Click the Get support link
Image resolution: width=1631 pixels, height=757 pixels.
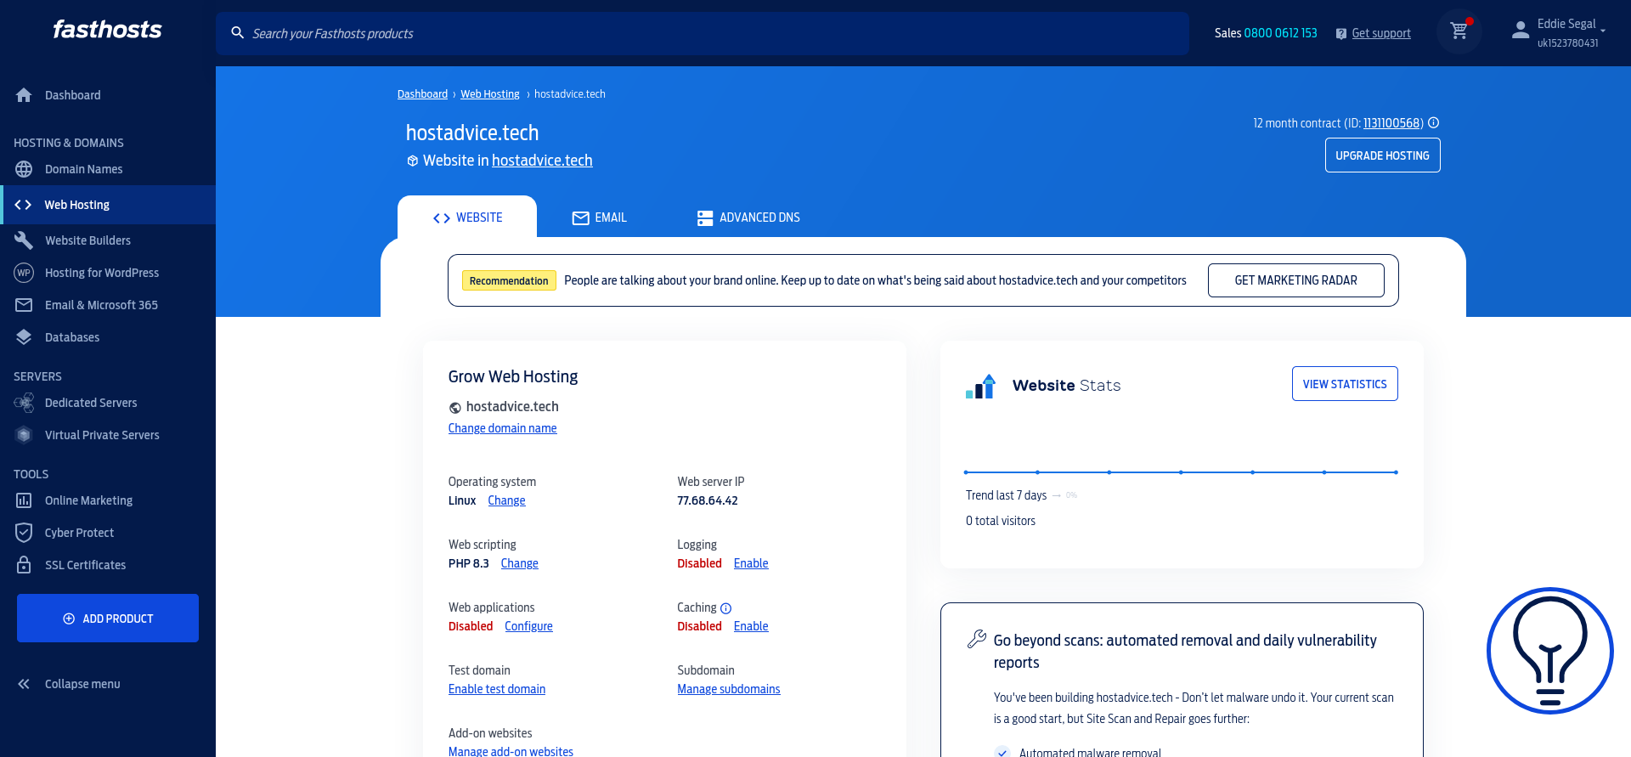point(1380,33)
